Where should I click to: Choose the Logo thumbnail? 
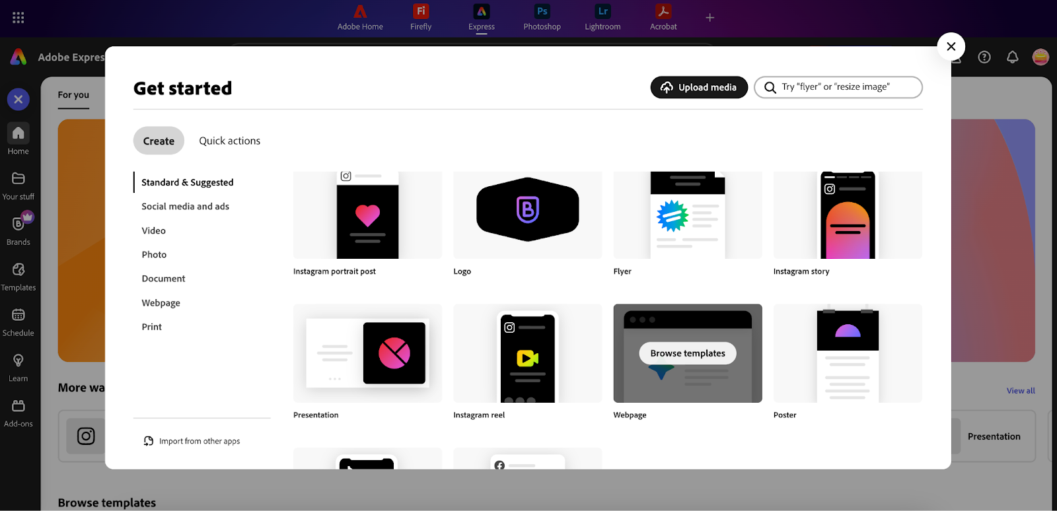[x=528, y=215]
